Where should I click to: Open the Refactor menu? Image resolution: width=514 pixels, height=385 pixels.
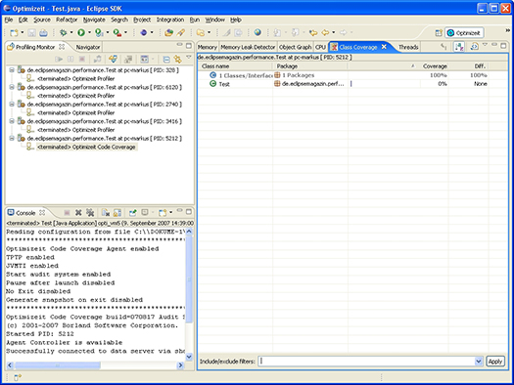67,20
